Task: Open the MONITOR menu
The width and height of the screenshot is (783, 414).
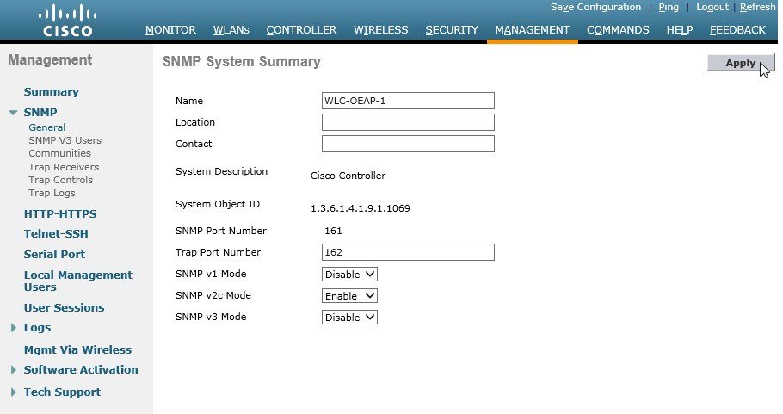Action: 170,30
